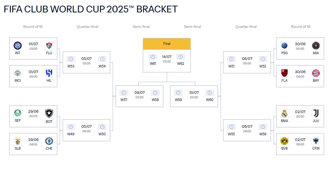
Task: Select the PSG club logo
Action: coord(284,45)
